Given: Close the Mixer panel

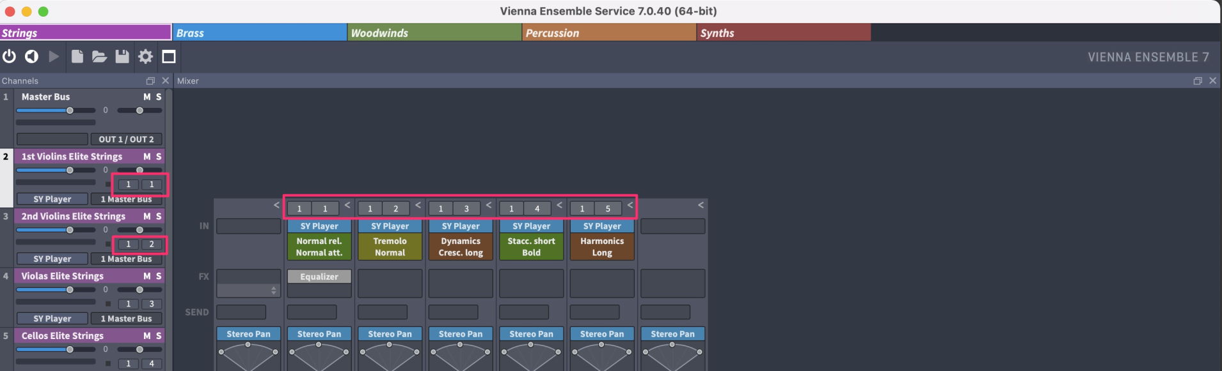Looking at the screenshot, I should coord(1212,81).
